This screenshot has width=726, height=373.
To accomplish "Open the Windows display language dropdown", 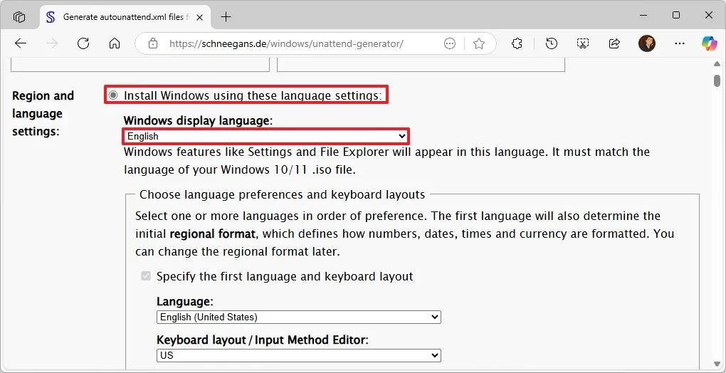I will click(x=265, y=136).
